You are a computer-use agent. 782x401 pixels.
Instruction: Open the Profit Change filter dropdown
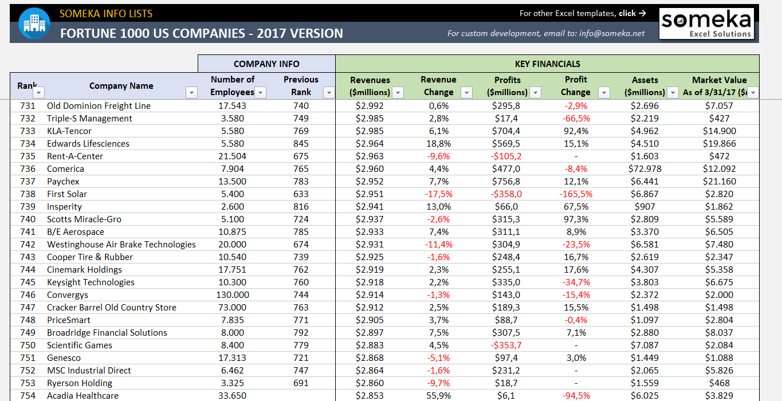604,92
